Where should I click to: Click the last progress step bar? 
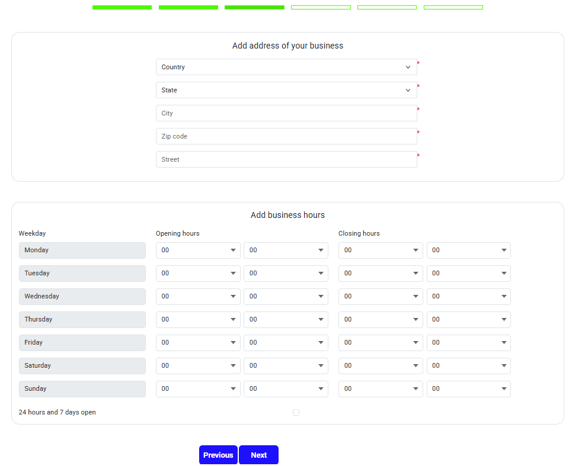pos(453,7)
